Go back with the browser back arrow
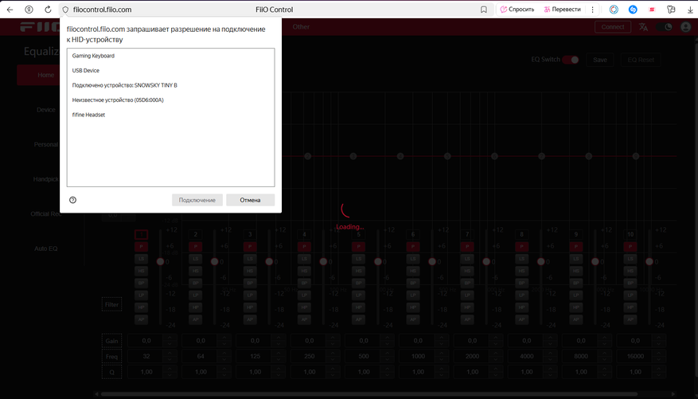698x399 pixels. pos(10,10)
